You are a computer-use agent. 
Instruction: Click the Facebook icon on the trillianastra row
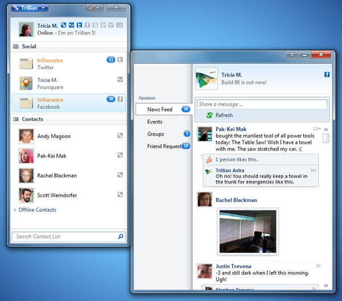click(x=120, y=99)
